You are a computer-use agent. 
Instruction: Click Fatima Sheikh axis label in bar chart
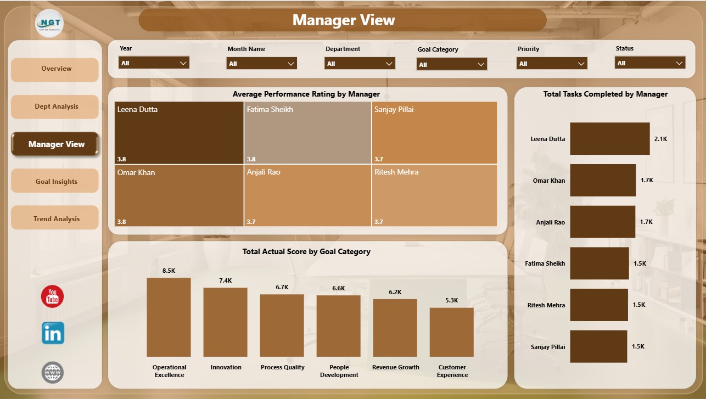545,264
